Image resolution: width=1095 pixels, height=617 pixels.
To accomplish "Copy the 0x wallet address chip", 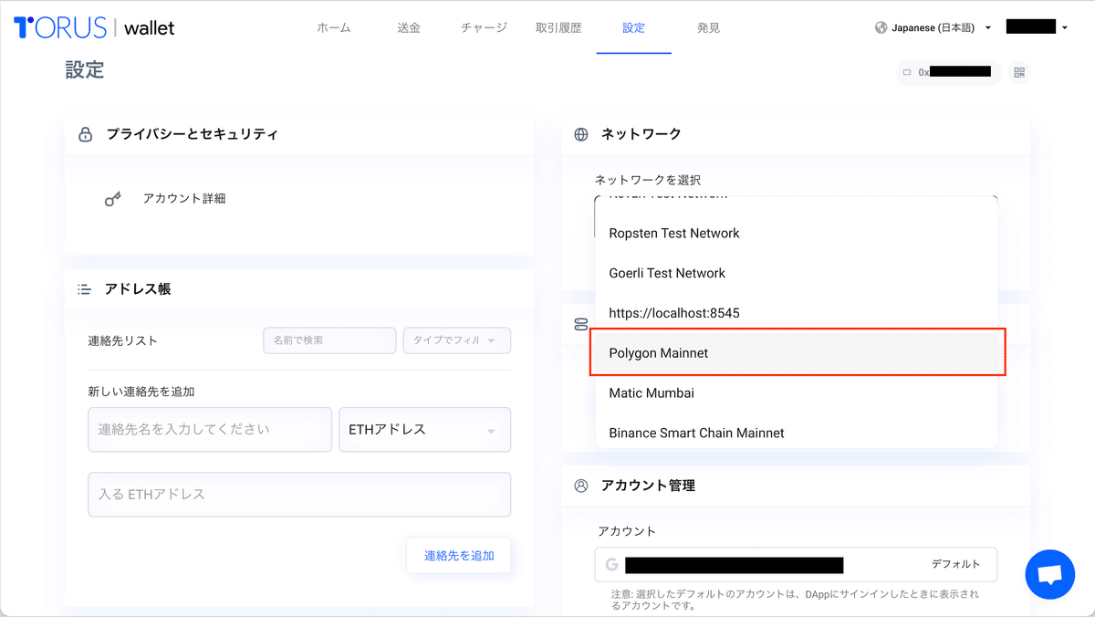I will pyautogui.click(x=948, y=72).
